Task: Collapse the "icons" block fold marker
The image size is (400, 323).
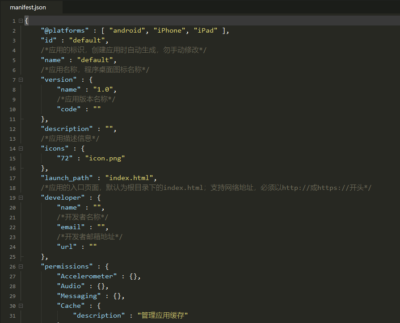Action: pyautogui.click(x=21, y=149)
